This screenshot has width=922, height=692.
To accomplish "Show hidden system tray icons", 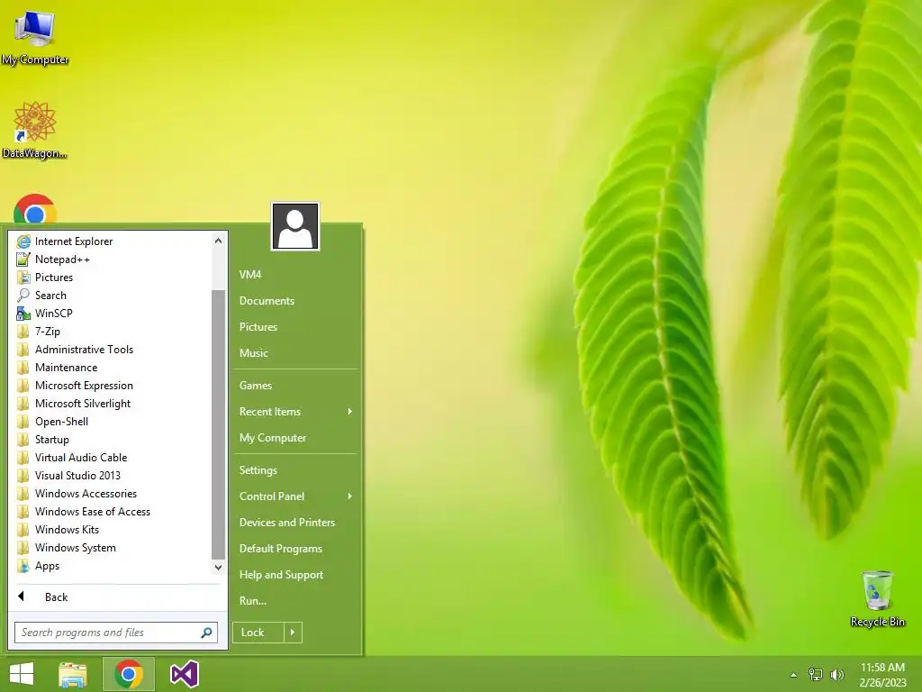I will coord(794,675).
